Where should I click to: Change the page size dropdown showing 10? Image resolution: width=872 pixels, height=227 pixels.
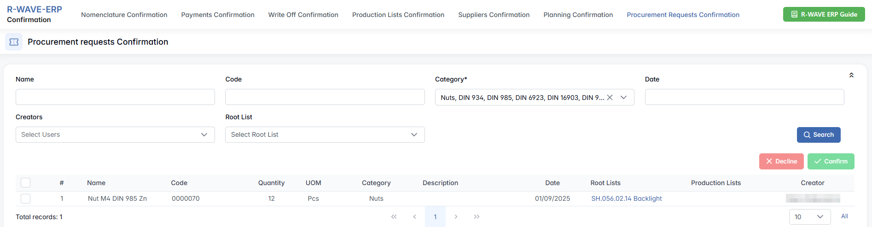click(809, 216)
